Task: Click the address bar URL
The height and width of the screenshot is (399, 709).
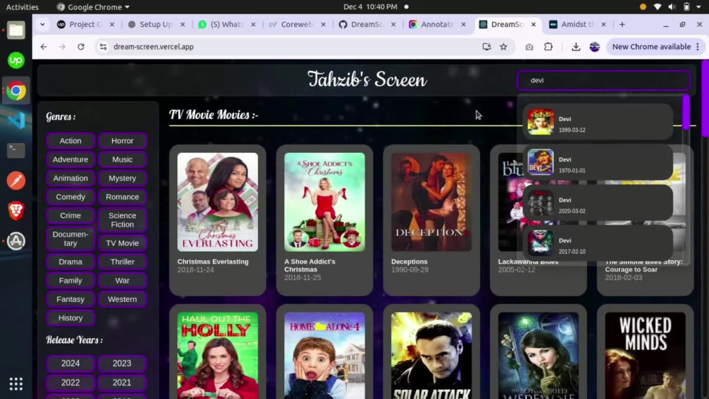Action: (x=154, y=47)
